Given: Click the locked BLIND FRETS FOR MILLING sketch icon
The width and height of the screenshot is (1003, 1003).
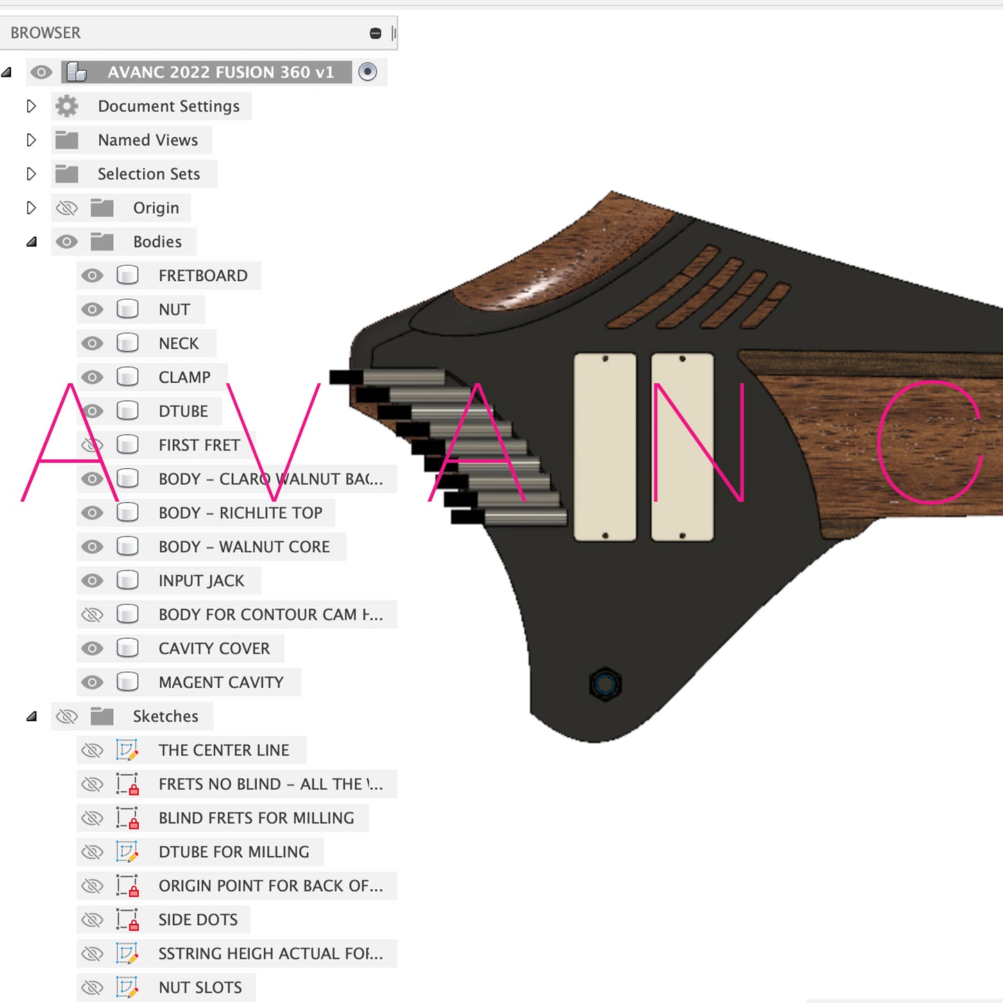Looking at the screenshot, I should (127, 818).
